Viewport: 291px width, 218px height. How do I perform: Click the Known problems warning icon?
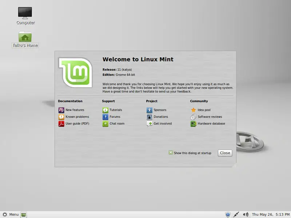coord(61,117)
